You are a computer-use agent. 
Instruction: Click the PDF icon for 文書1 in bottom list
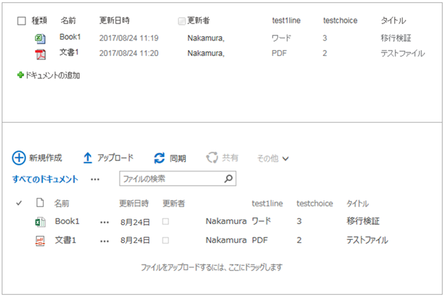coord(40,240)
